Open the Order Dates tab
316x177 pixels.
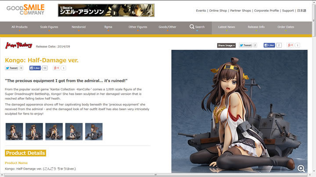point(286,27)
